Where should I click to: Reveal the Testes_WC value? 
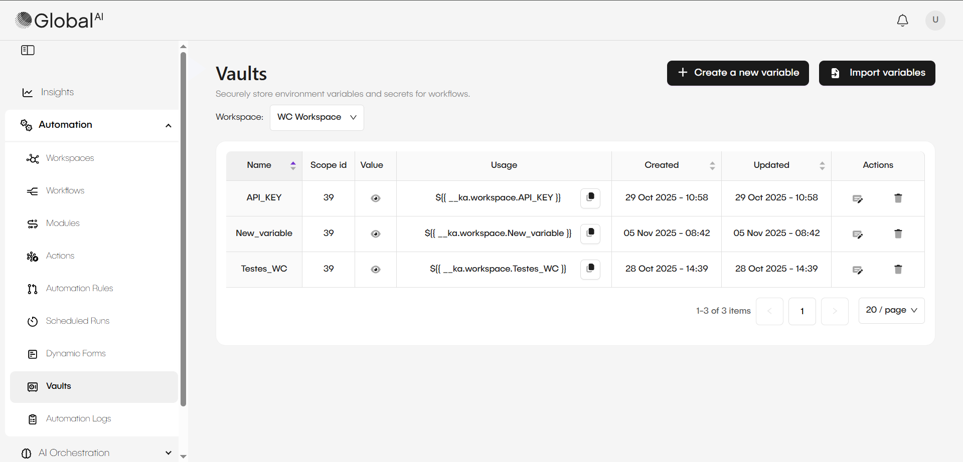[x=375, y=269]
